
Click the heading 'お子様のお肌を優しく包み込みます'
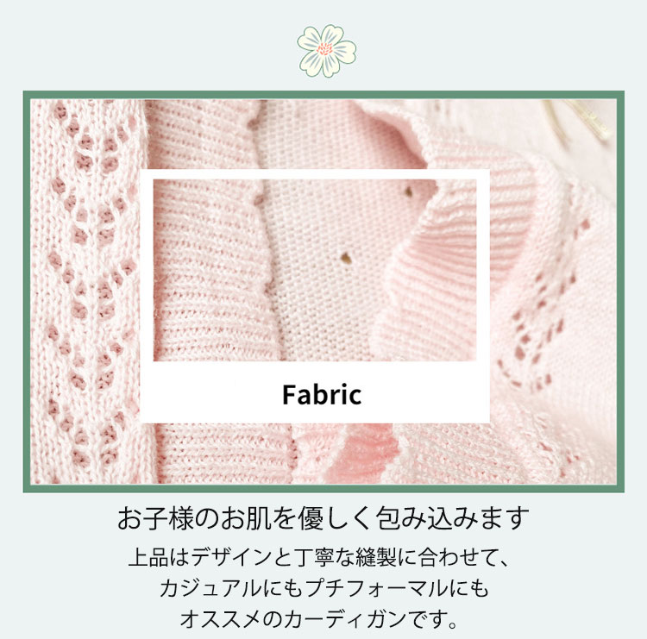(x=323, y=517)
